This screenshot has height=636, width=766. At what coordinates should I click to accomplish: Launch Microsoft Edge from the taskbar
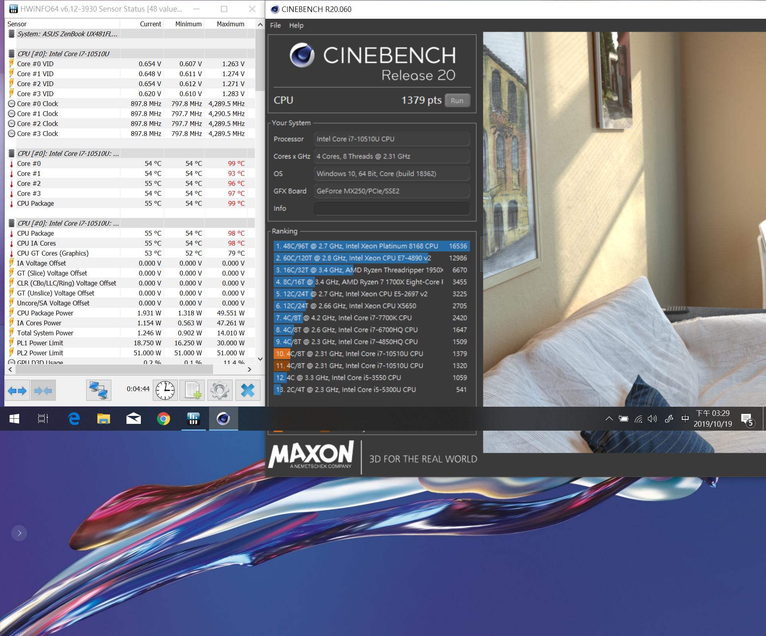pos(74,419)
